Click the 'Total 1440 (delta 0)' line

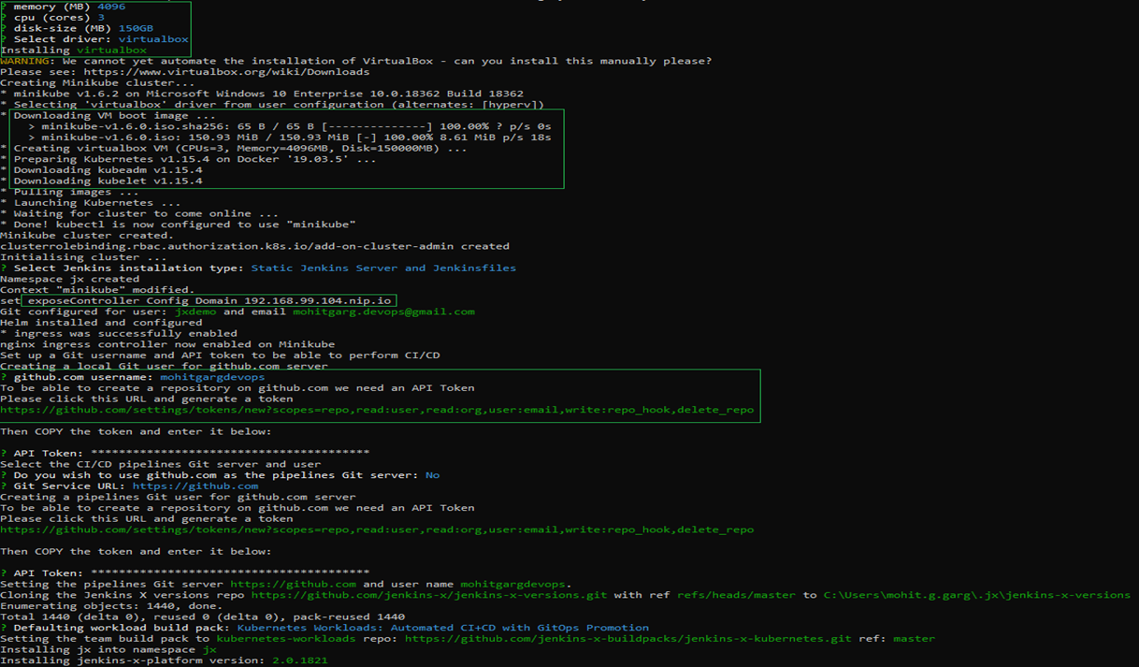tap(202, 617)
